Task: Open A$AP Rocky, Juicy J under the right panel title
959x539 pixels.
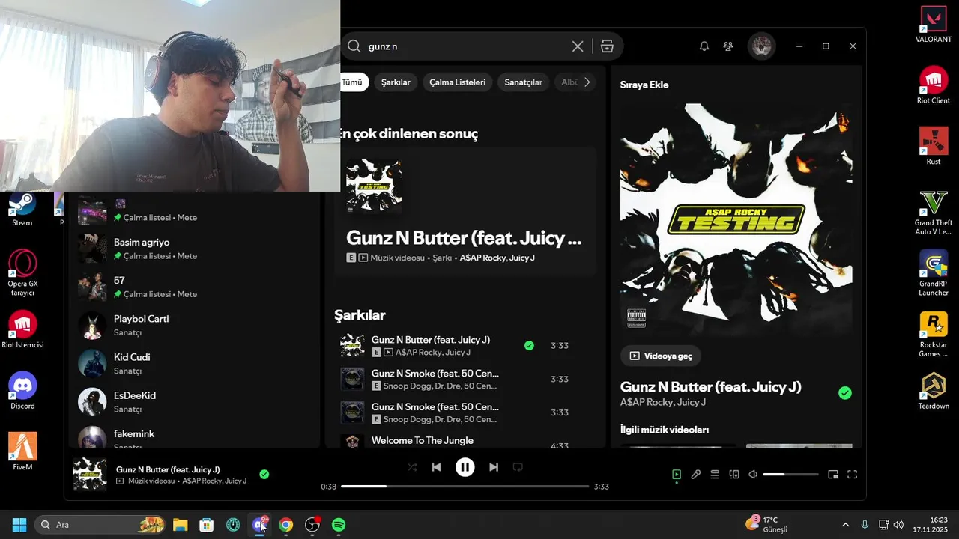Action: tap(663, 403)
